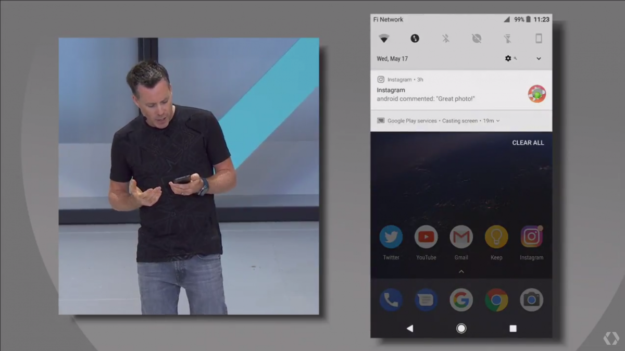Image resolution: width=625 pixels, height=351 pixels.
Task: Toggle Bluetooth quick setting
Action: point(446,39)
